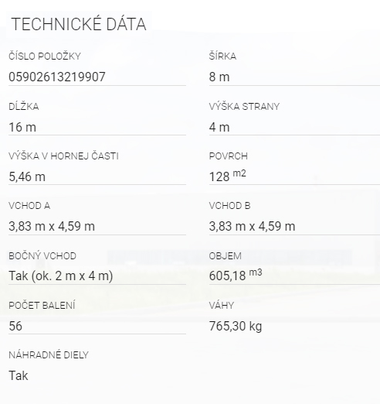Viewport: 380px width, 404px height.
Task: Select VCHOD B dimensions value
Action: tap(252, 227)
